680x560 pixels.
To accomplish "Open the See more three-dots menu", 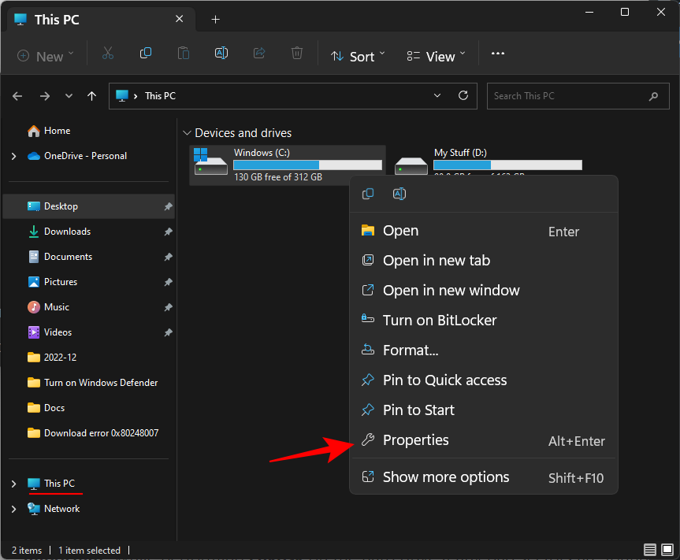I will click(497, 54).
